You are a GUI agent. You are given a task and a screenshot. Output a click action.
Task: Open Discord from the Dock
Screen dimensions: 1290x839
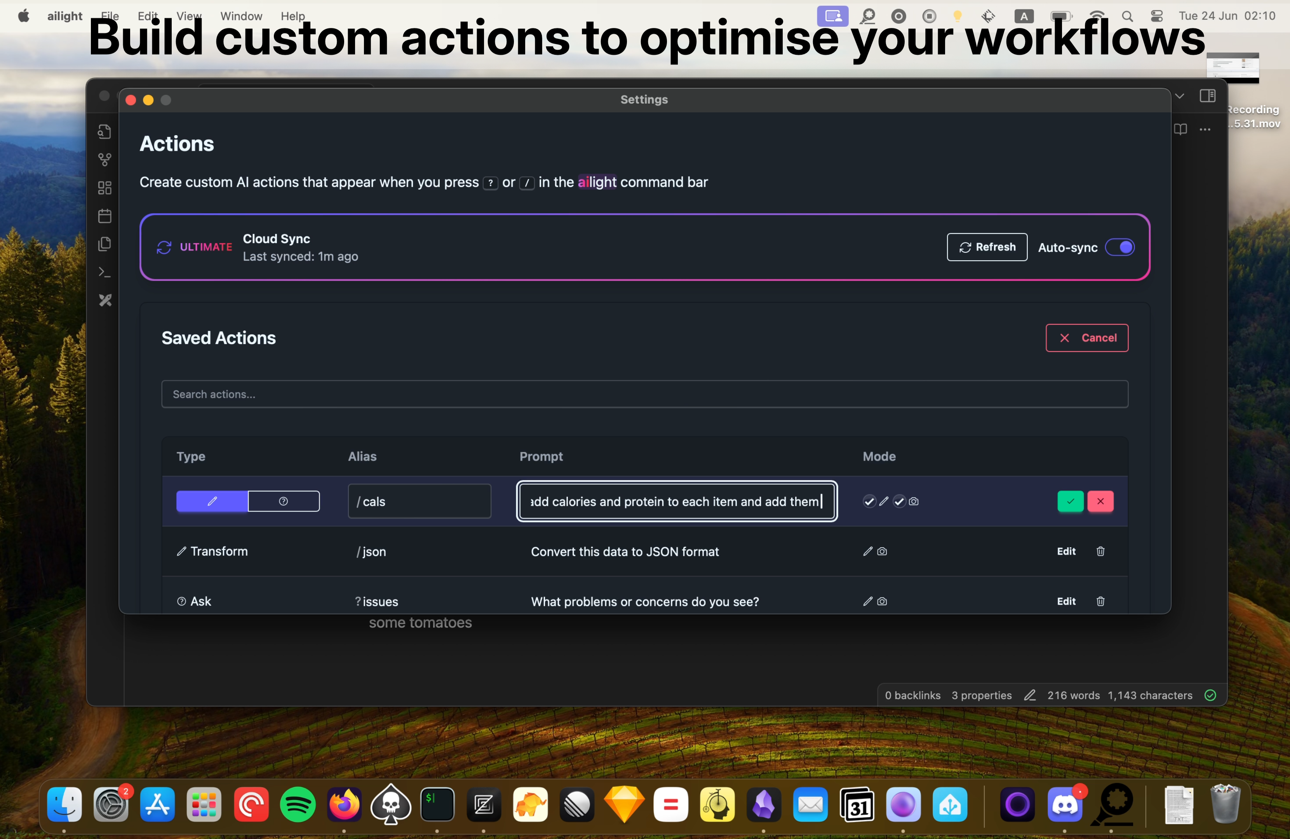(x=1065, y=804)
